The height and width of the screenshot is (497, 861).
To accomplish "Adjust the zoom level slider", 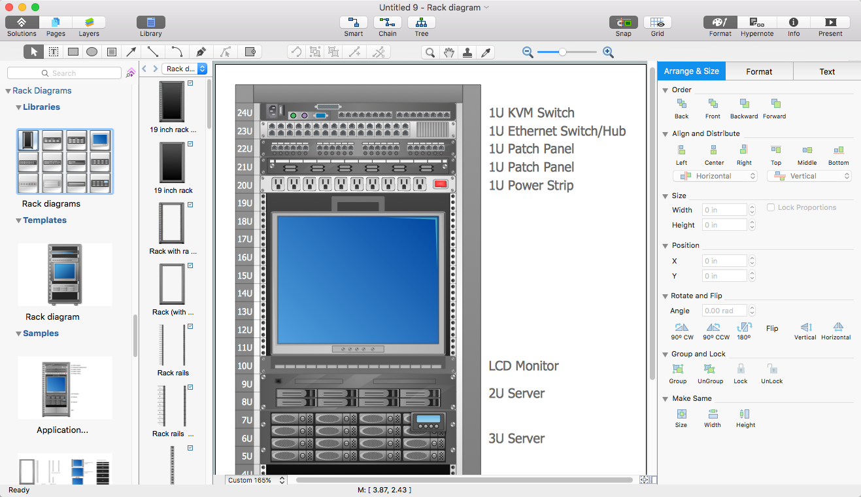I will click(562, 52).
